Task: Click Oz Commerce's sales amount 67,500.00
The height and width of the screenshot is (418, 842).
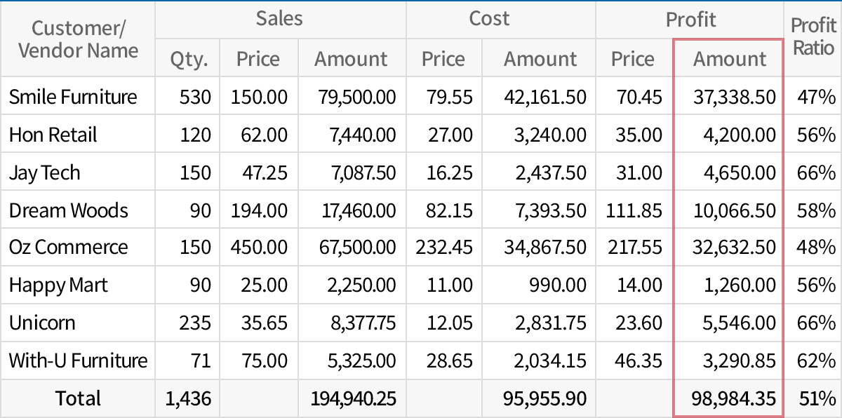Action: click(x=358, y=247)
